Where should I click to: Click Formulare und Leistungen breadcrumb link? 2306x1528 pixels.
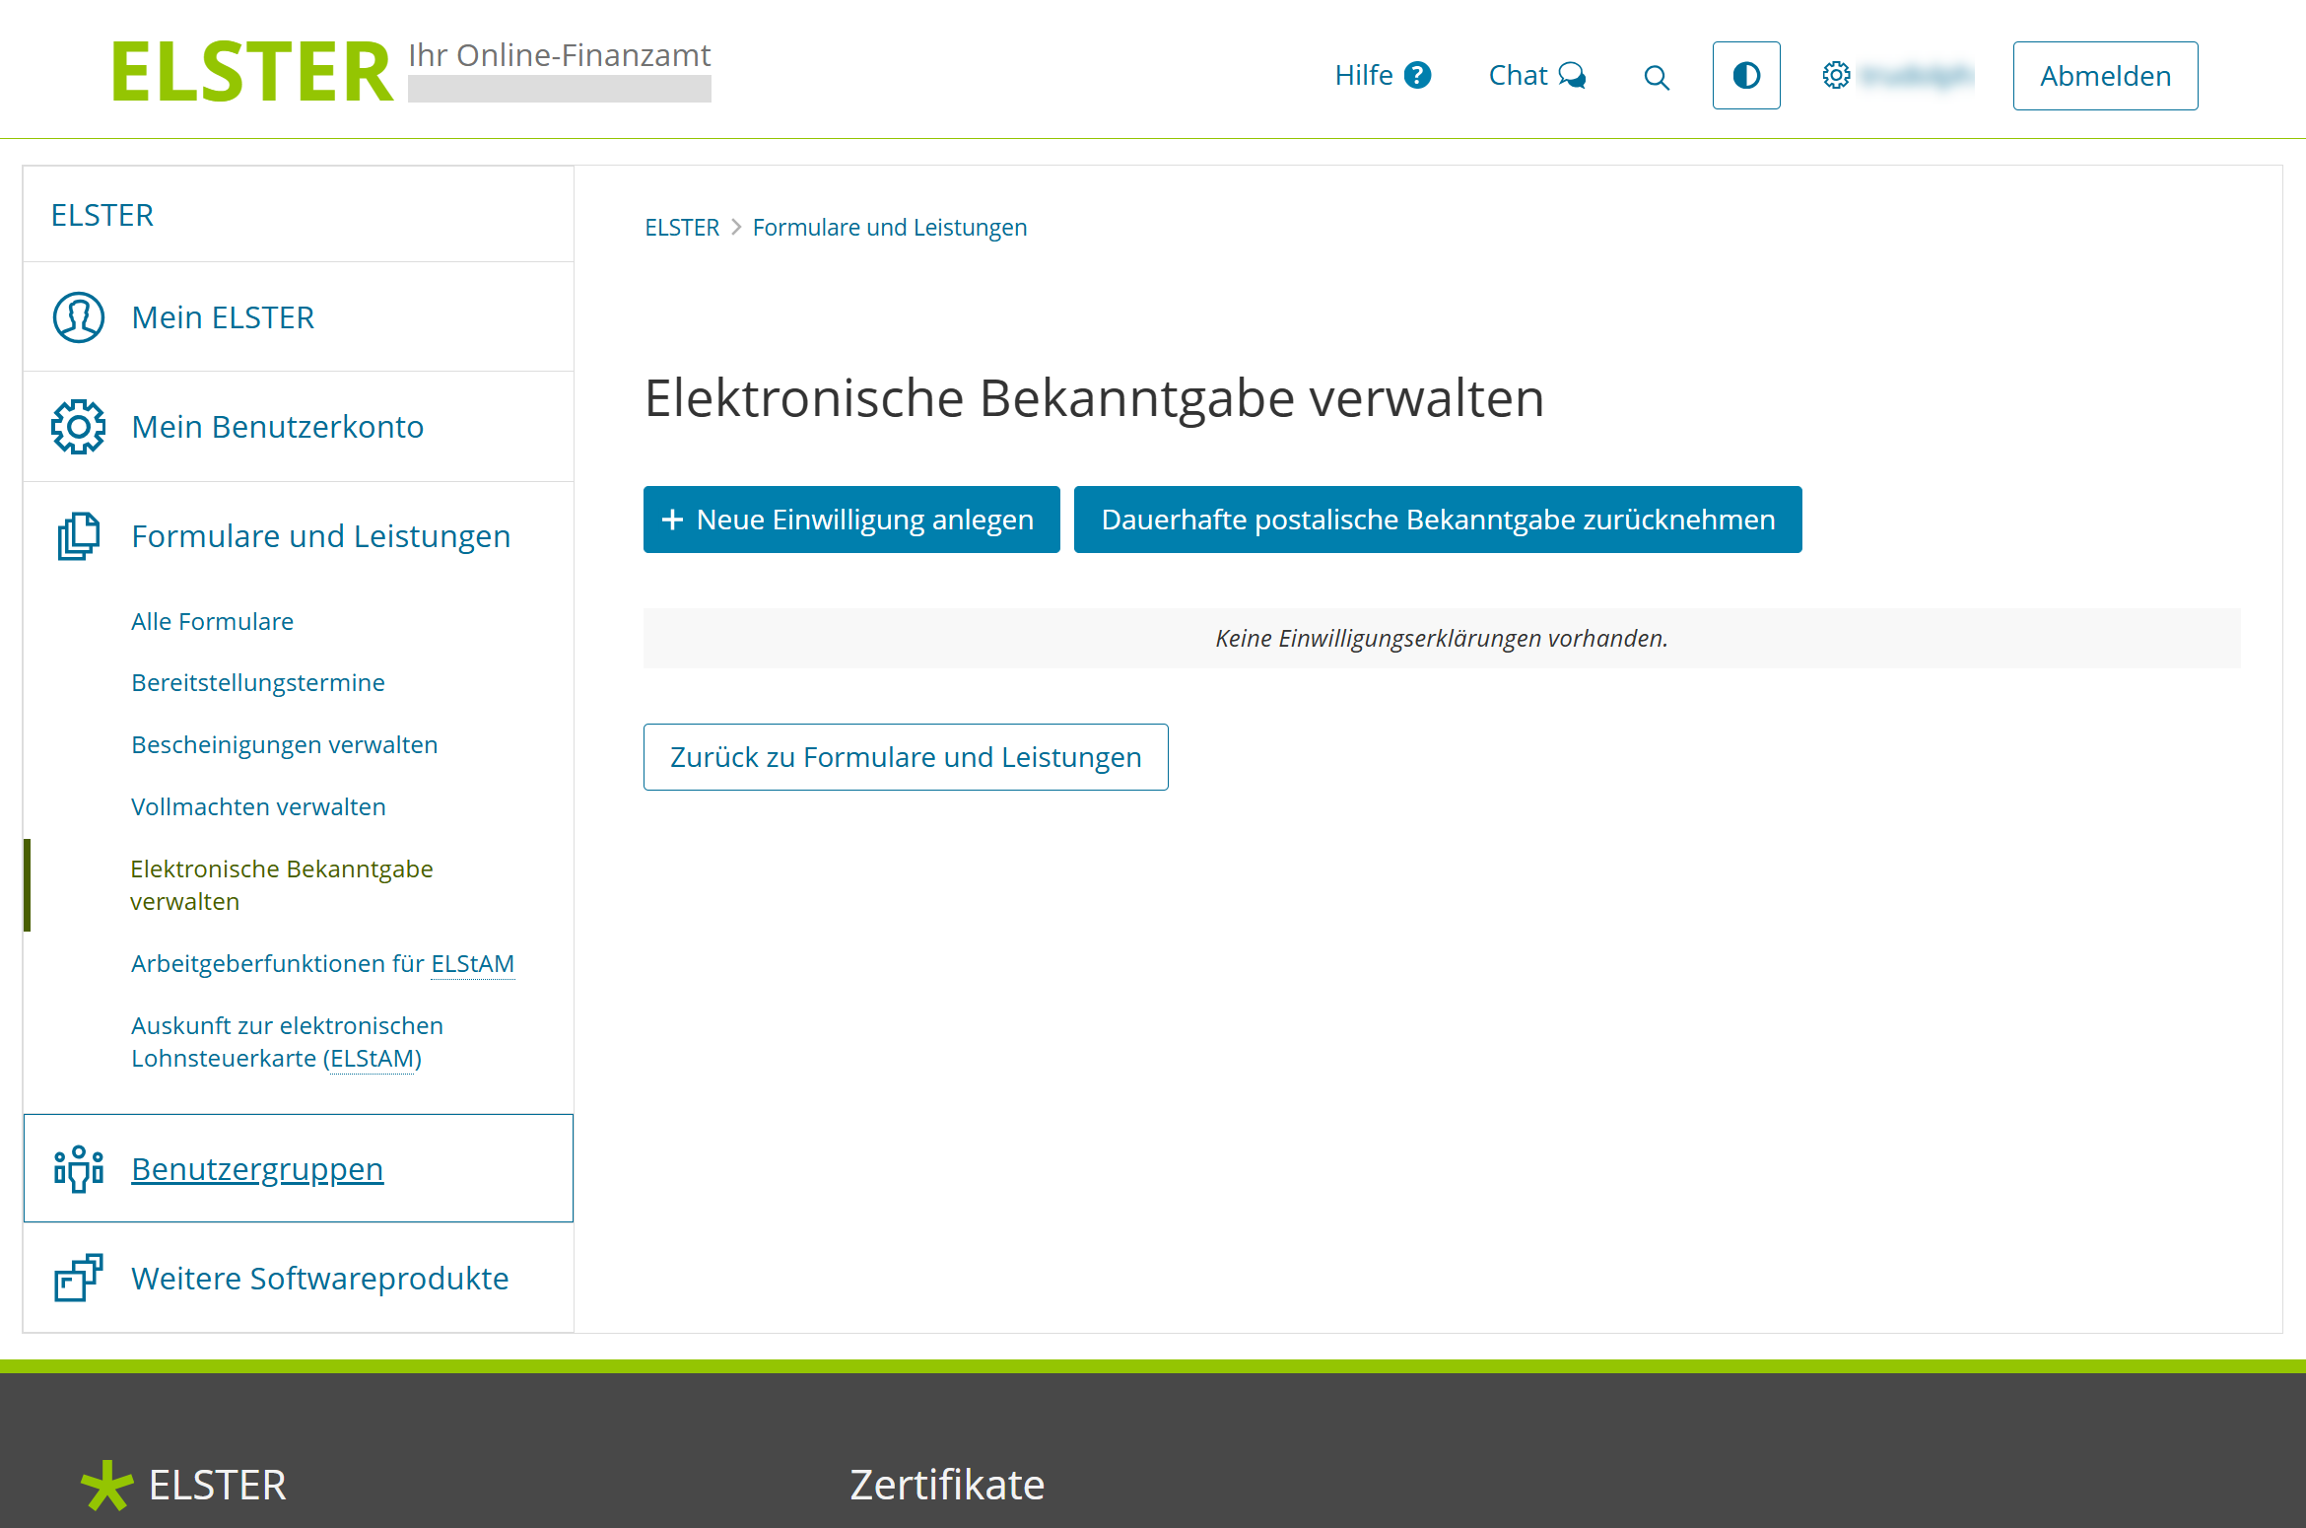coord(890,228)
